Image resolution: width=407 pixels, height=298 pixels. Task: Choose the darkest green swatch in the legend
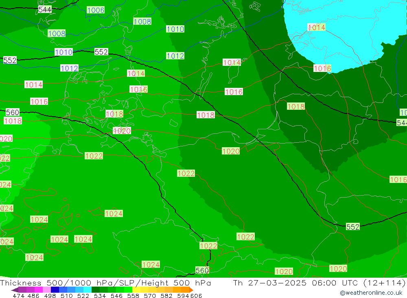click(x=96, y=290)
